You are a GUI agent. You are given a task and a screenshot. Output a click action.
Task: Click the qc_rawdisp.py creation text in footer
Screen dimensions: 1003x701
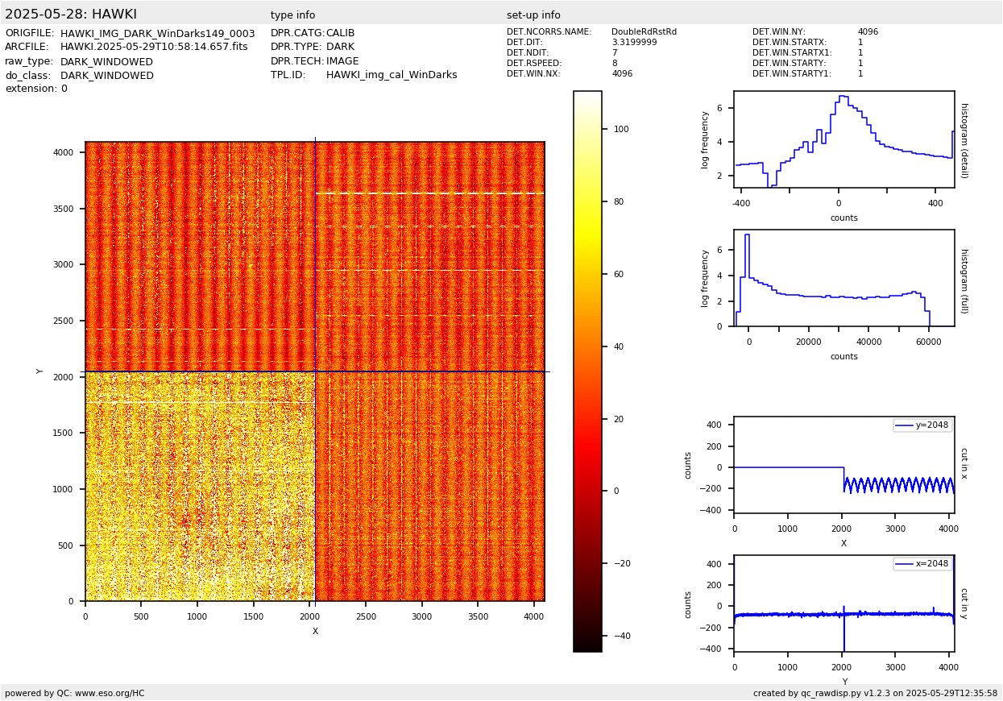[x=875, y=693]
